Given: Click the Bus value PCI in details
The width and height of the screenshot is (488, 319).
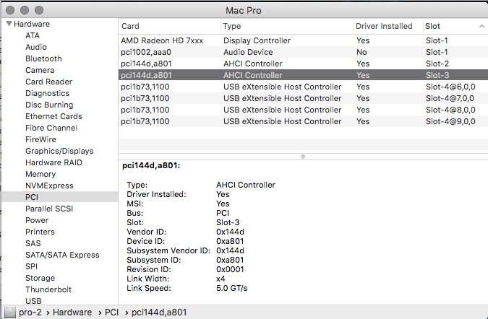Looking at the screenshot, I should 223,213.
